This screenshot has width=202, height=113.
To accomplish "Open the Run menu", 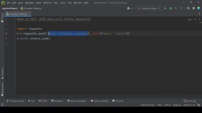I will pyautogui.click(x=56, y=3).
